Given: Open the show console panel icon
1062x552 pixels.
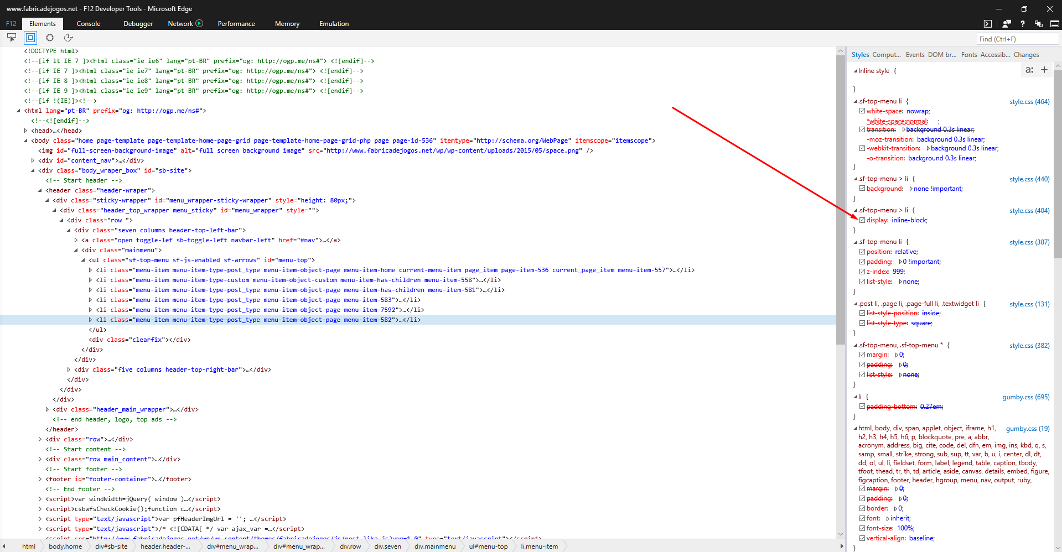Looking at the screenshot, I should pos(987,23).
